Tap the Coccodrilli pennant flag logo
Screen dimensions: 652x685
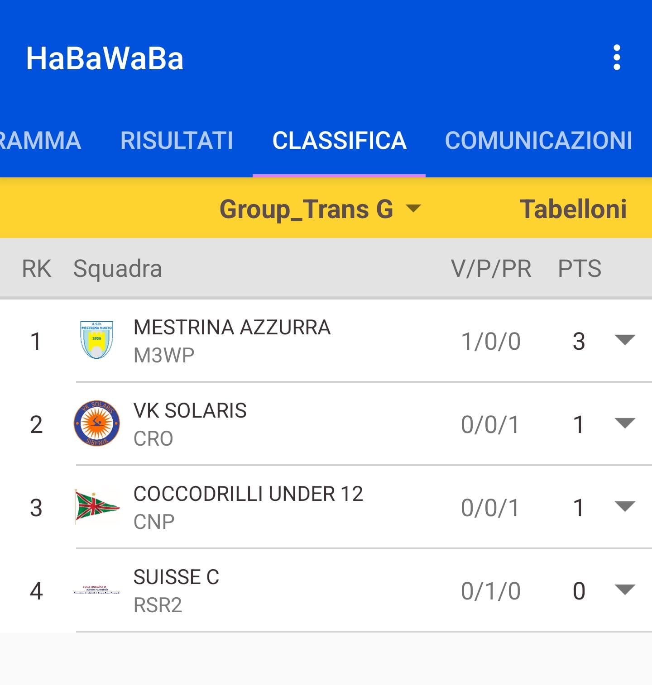96,507
